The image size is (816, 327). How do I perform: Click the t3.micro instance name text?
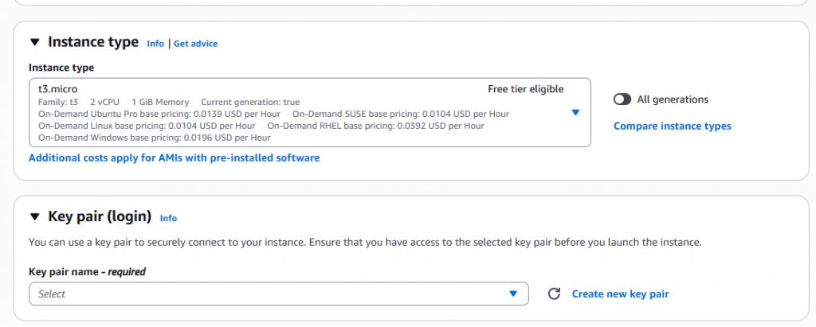[x=57, y=89]
